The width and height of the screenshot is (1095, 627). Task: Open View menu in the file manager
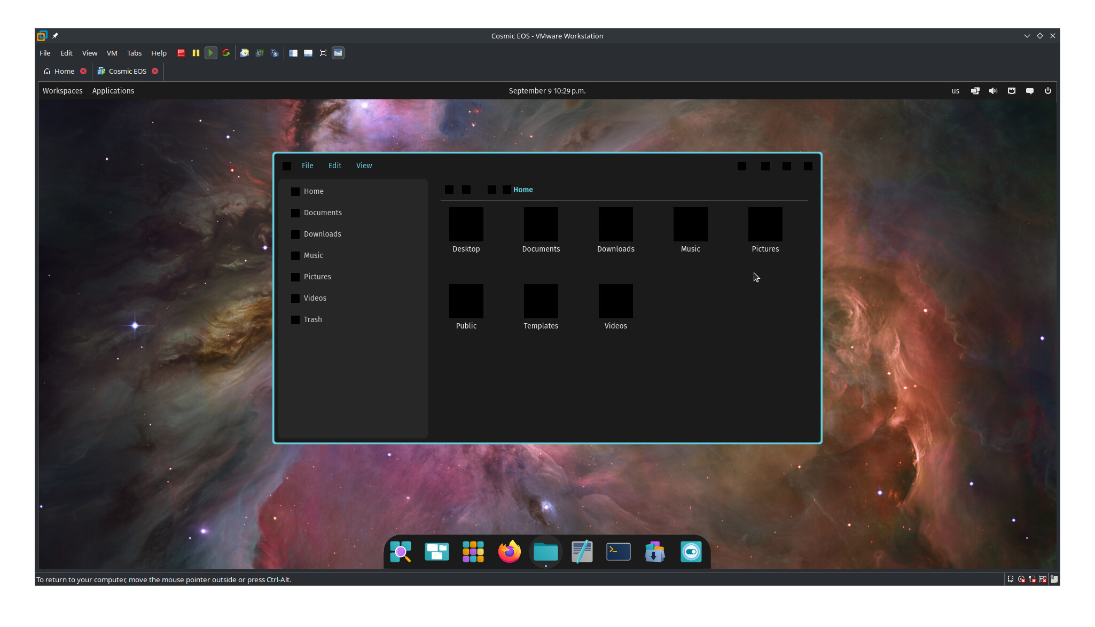[364, 166]
